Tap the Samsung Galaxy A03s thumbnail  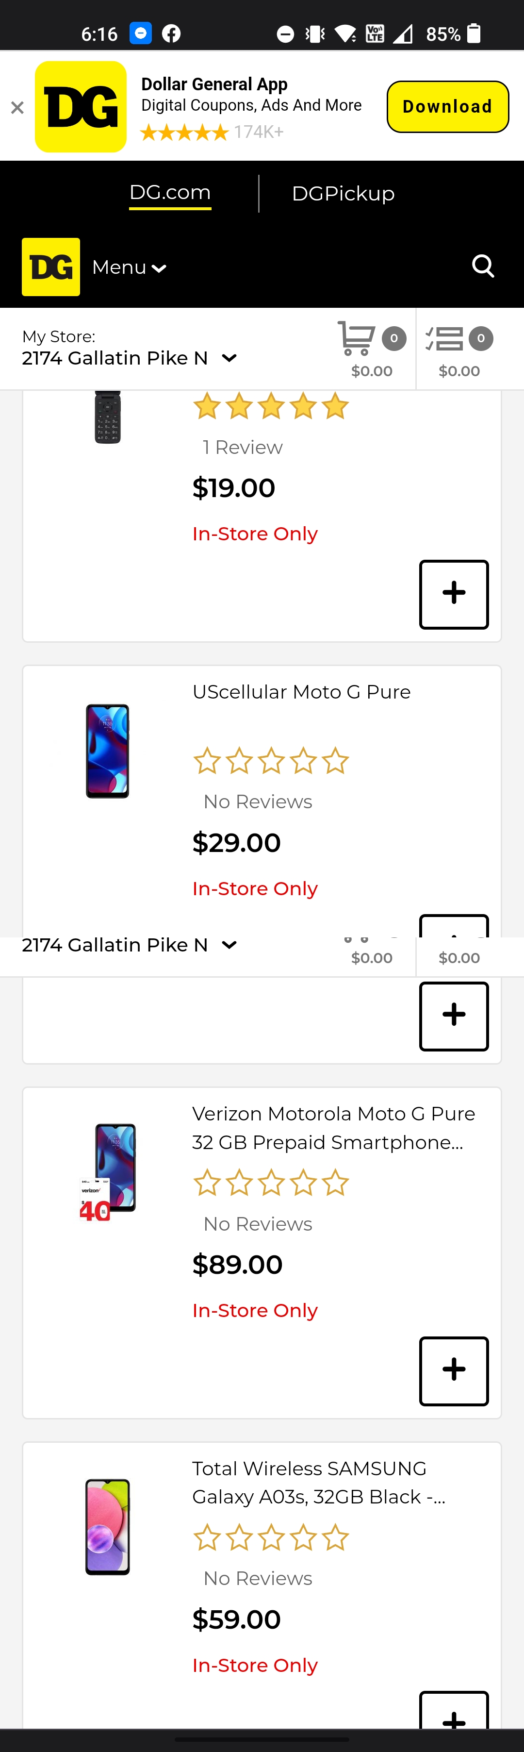[107, 1526]
